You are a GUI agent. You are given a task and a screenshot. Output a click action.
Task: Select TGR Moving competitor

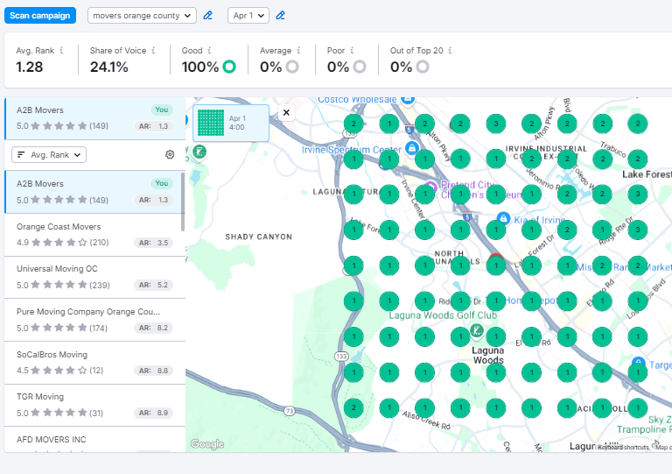pos(94,406)
